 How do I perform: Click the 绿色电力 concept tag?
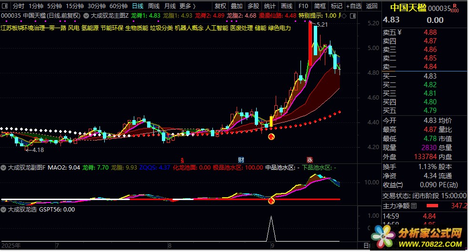[280, 28]
